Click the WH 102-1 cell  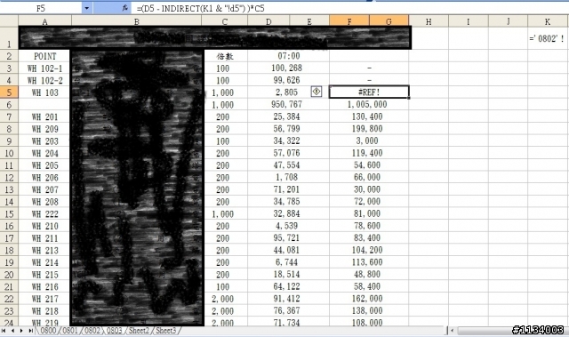coord(45,68)
